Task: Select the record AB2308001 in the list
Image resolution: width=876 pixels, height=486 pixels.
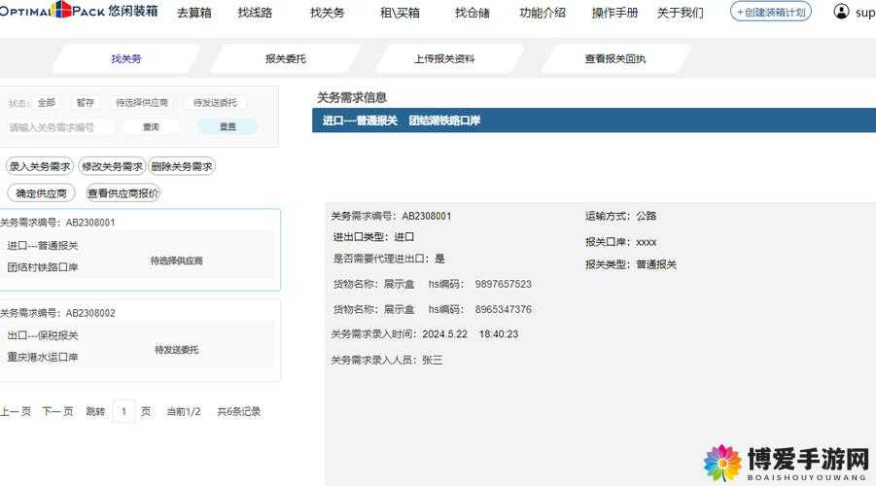Action: click(140, 250)
